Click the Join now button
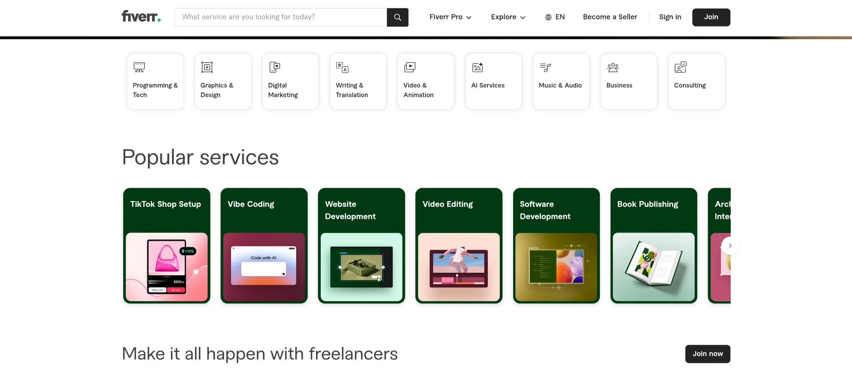852x374 pixels. click(708, 354)
